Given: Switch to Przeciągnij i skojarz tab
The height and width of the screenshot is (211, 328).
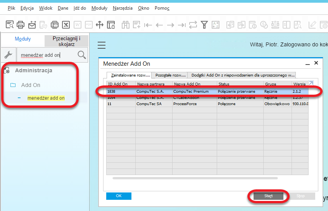Looking at the screenshot, I should coord(66,41).
